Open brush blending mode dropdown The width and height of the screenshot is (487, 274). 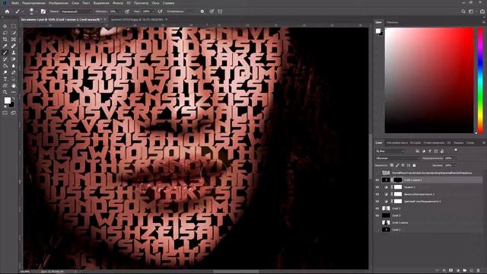point(76,11)
